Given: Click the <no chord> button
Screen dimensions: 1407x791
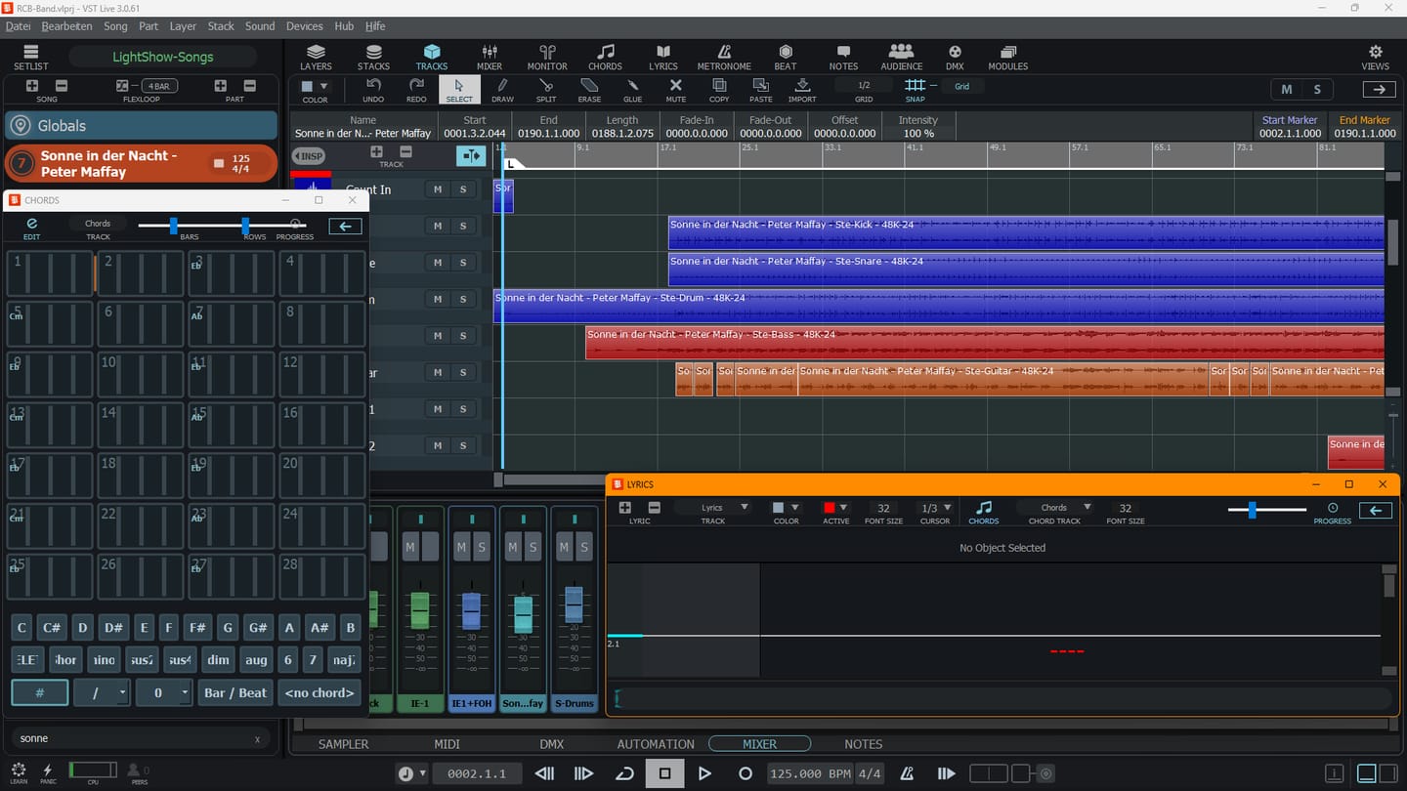Looking at the screenshot, I should 320,692.
